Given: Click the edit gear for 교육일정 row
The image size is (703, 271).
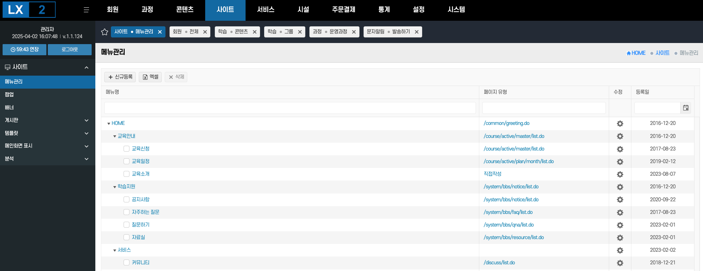Looking at the screenshot, I should click(x=620, y=162).
